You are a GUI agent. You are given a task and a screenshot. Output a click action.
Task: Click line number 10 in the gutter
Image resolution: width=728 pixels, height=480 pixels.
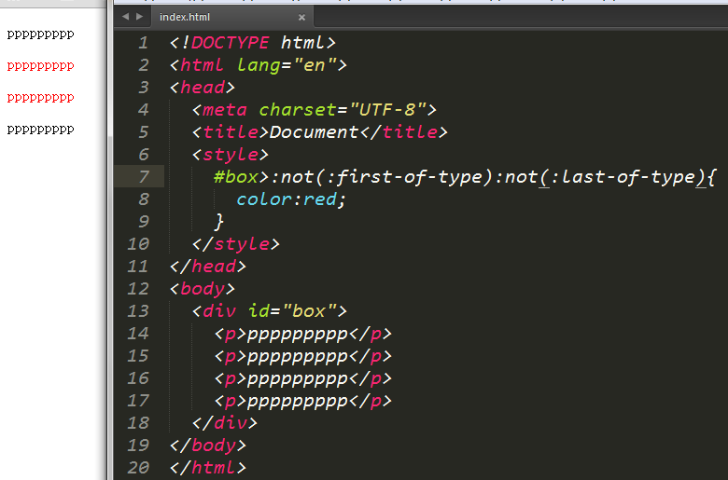[138, 244]
